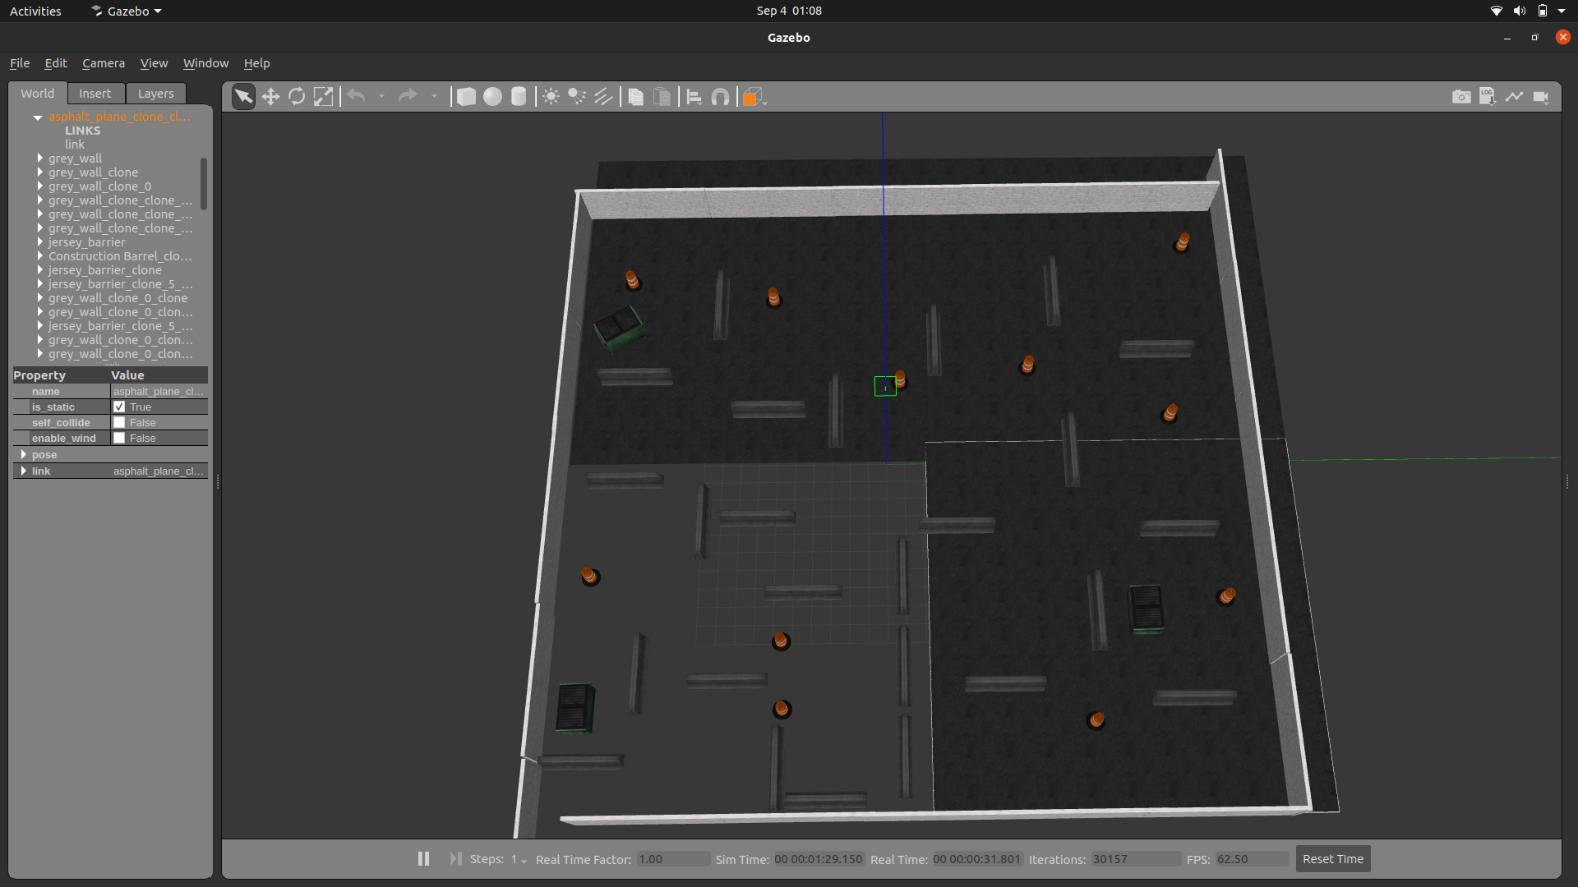Select the translate mode tool
1578x887 pixels.
[270, 97]
